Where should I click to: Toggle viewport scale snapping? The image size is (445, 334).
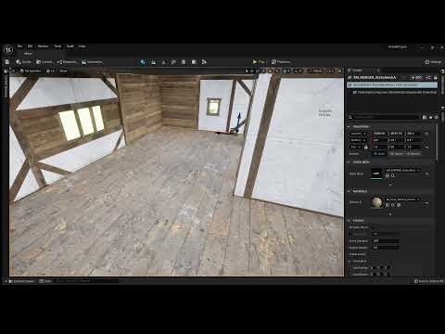coord(311,71)
